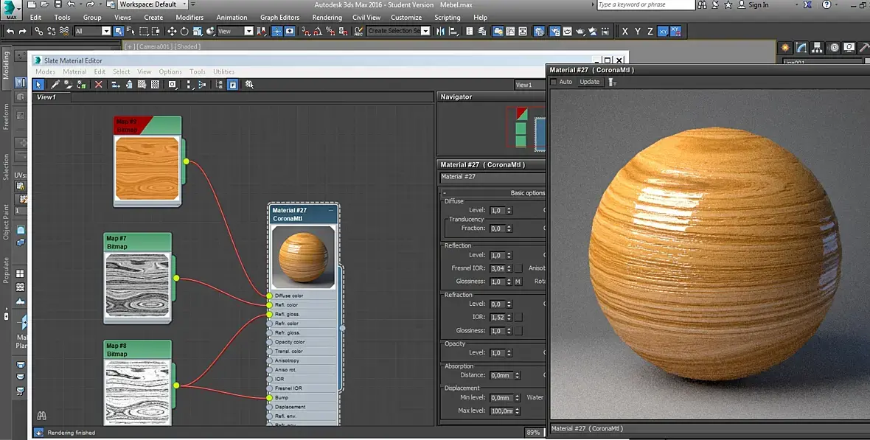
Task: Open the Modify command panel tab
Action: pyautogui.click(x=801, y=48)
